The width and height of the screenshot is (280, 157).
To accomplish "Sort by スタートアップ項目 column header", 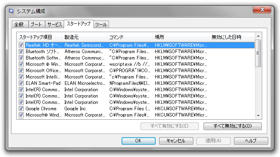I will coord(39,37).
